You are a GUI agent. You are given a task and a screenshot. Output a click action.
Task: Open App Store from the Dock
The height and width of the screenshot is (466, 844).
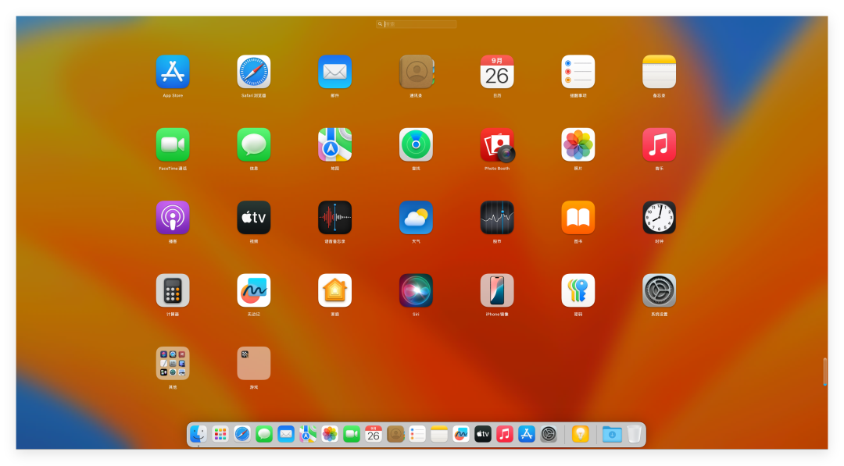click(x=527, y=434)
